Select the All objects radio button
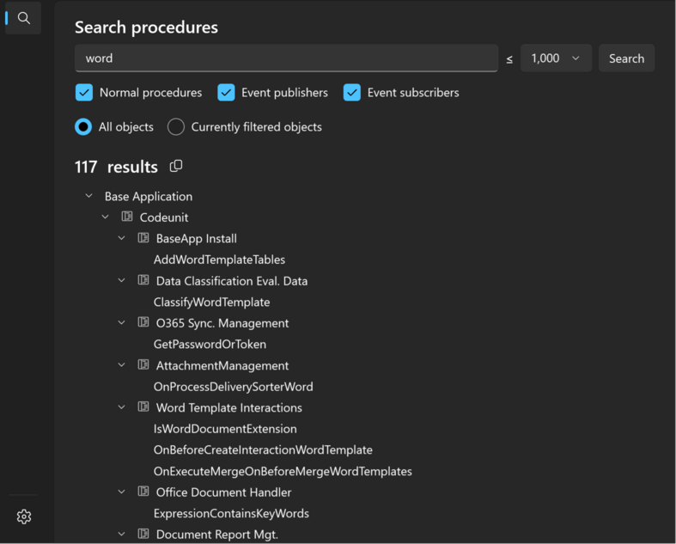Image resolution: width=676 pixels, height=544 pixels. point(83,127)
